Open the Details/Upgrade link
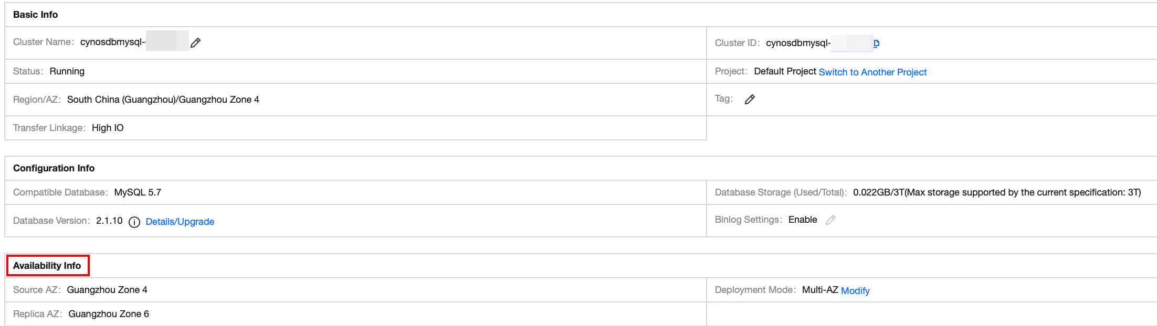Screen dimensions: 1157x326 pos(180,222)
